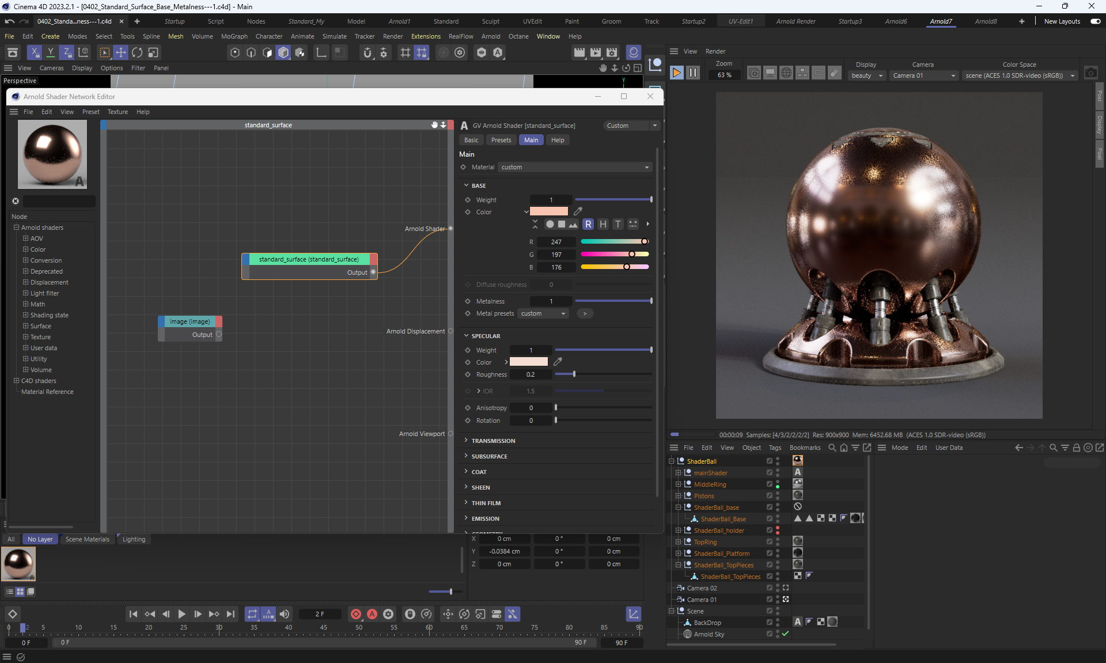
Task: Click the record active objects keyframe button
Action: tap(356, 614)
